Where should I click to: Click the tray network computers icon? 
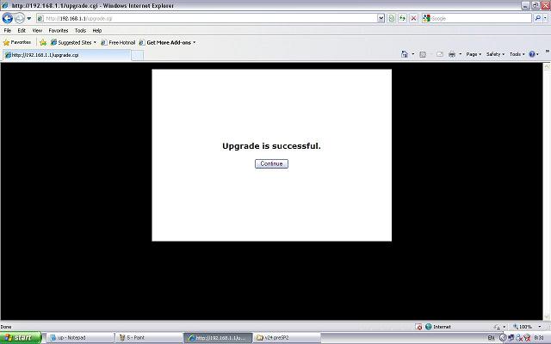click(x=511, y=338)
